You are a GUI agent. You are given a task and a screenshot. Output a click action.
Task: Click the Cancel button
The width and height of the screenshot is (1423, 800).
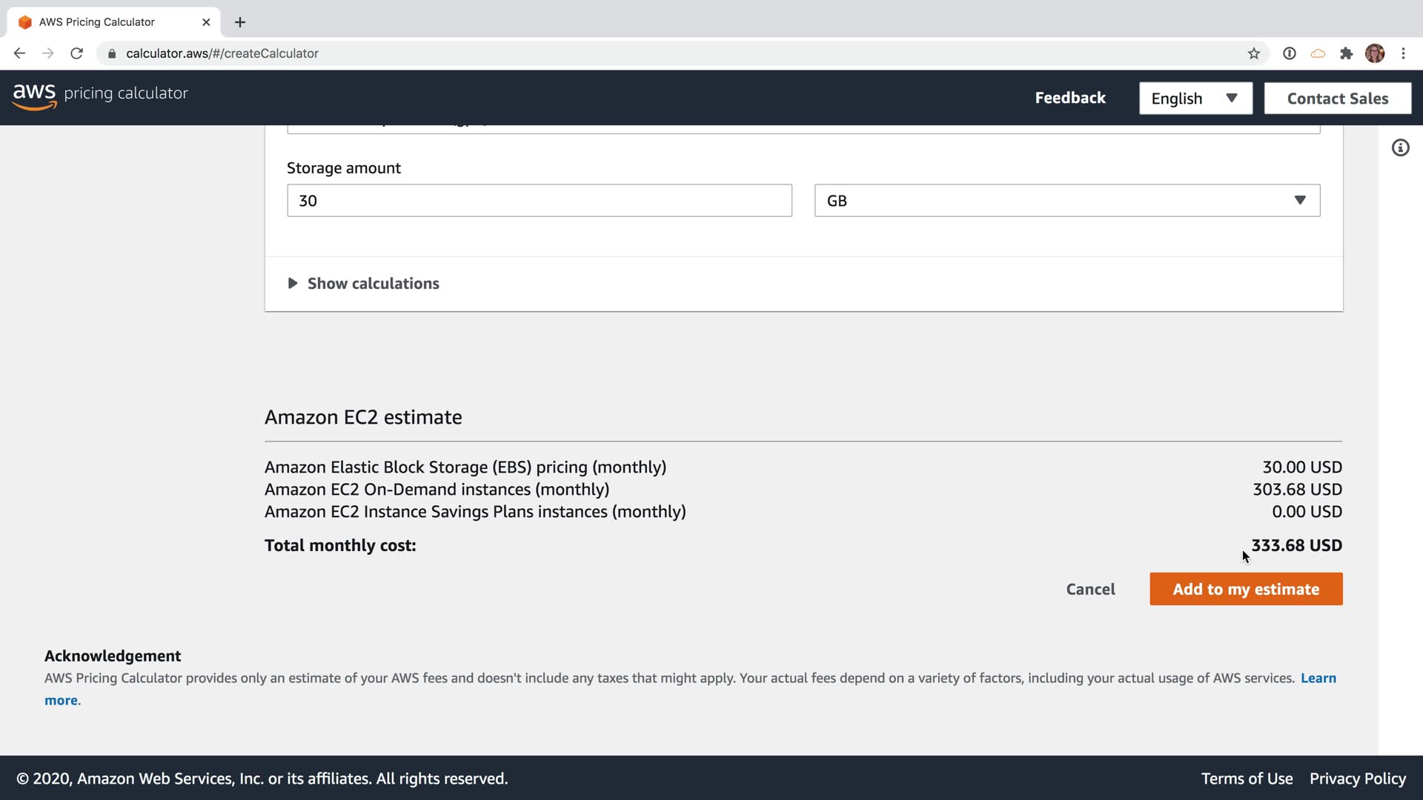pos(1090,589)
